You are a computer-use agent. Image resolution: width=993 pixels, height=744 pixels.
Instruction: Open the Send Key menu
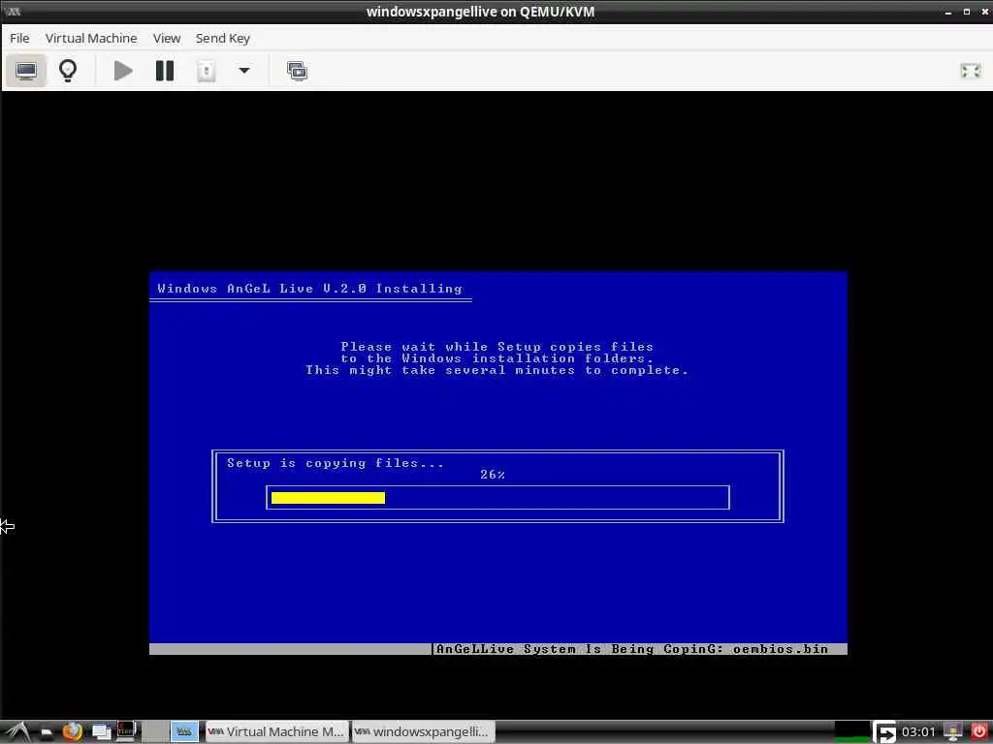coord(223,38)
